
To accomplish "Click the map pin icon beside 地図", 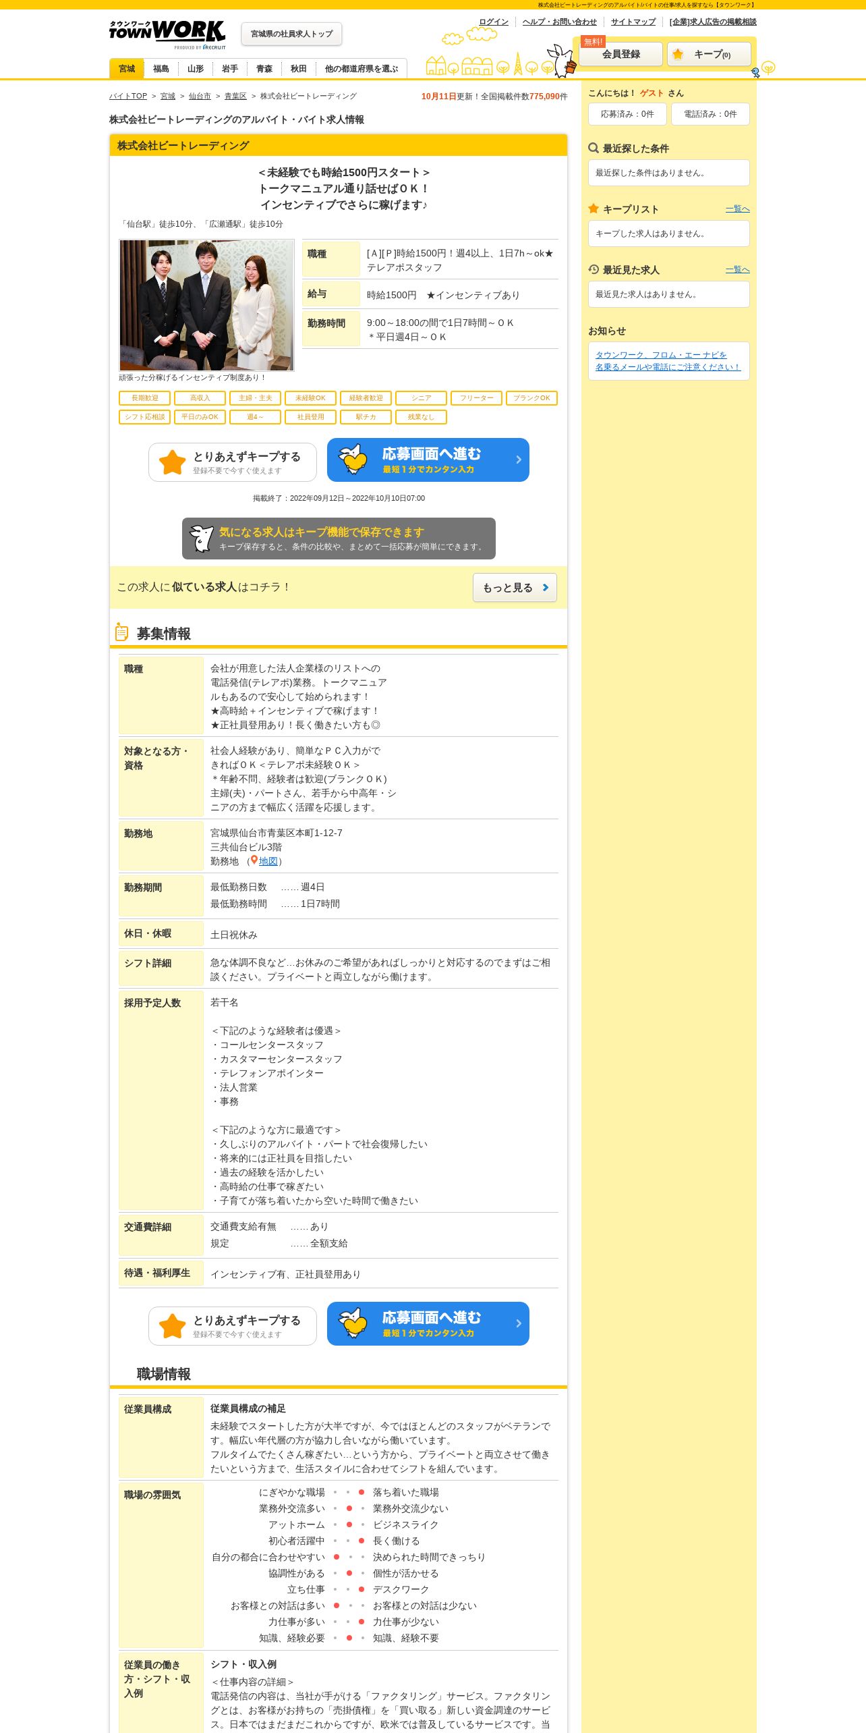I will point(254,860).
